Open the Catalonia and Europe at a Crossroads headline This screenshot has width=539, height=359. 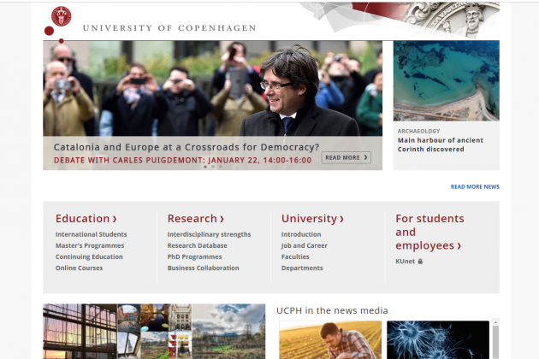pos(187,147)
